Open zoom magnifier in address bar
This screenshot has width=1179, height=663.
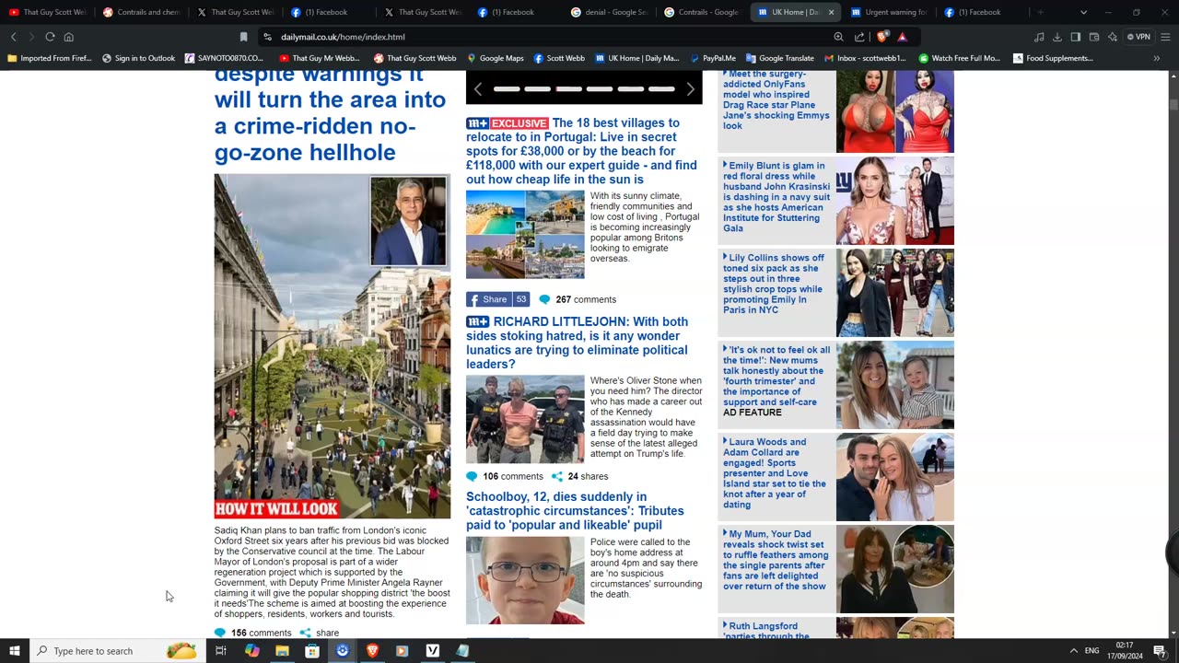pyautogui.click(x=838, y=37)
